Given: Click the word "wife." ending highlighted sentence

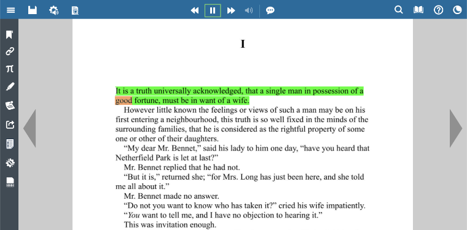Looking at the screenshot, I should click(x=240, y=101).
